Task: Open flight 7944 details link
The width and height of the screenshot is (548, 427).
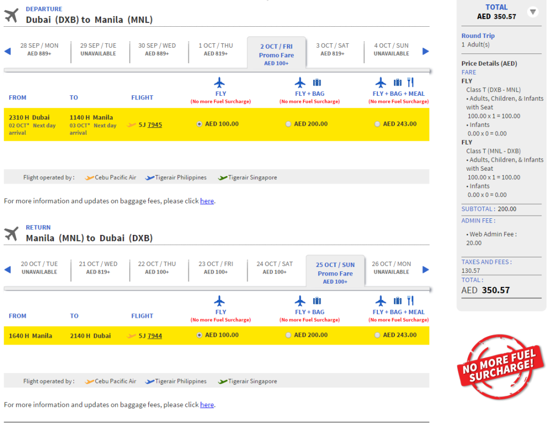Action: pyautogui.click(x=155, y=336)
